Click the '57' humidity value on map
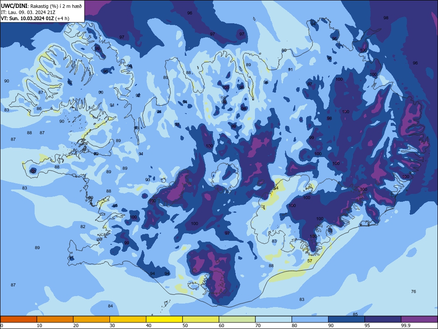 310,261
